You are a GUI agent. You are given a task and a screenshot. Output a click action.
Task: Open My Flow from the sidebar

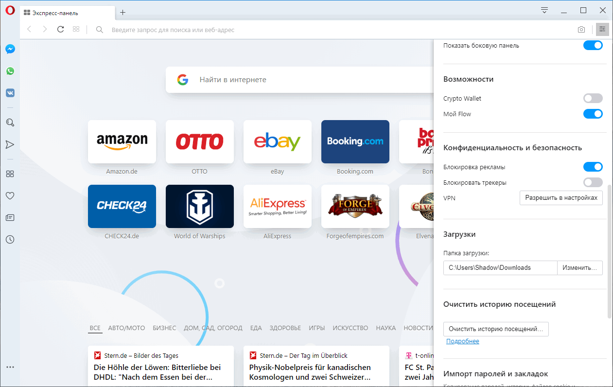(x=10, y=144)
